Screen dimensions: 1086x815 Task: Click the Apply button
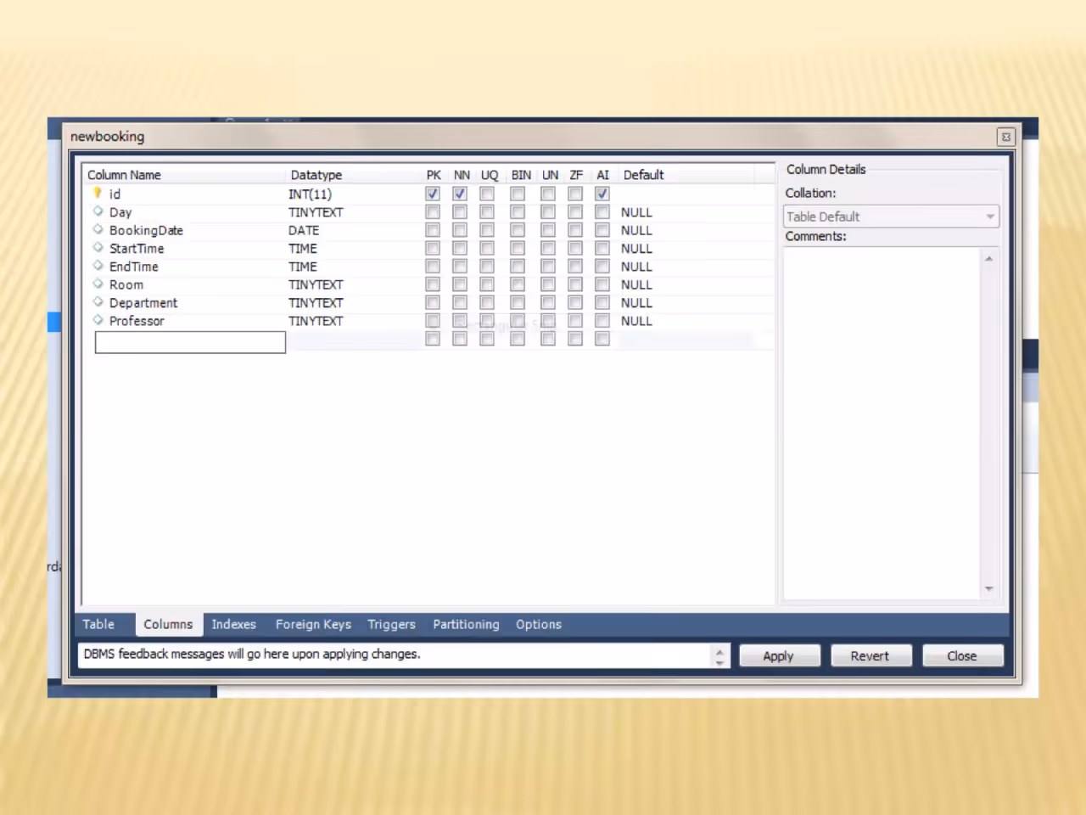click(779, 655)
